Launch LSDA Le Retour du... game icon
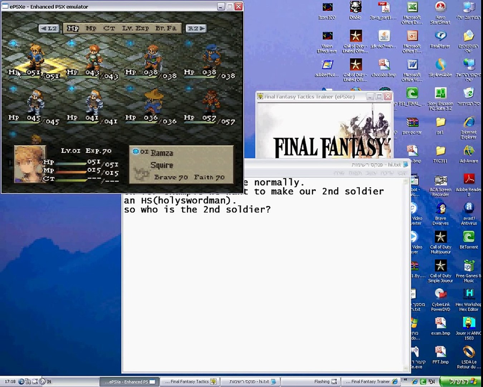The image size is (483, 387). pos(469,357)
